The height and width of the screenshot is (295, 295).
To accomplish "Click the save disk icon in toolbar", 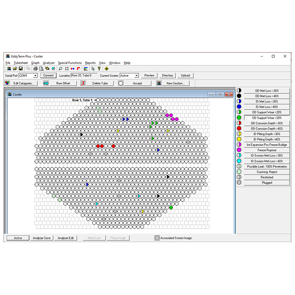I will [x=21, y=69].
